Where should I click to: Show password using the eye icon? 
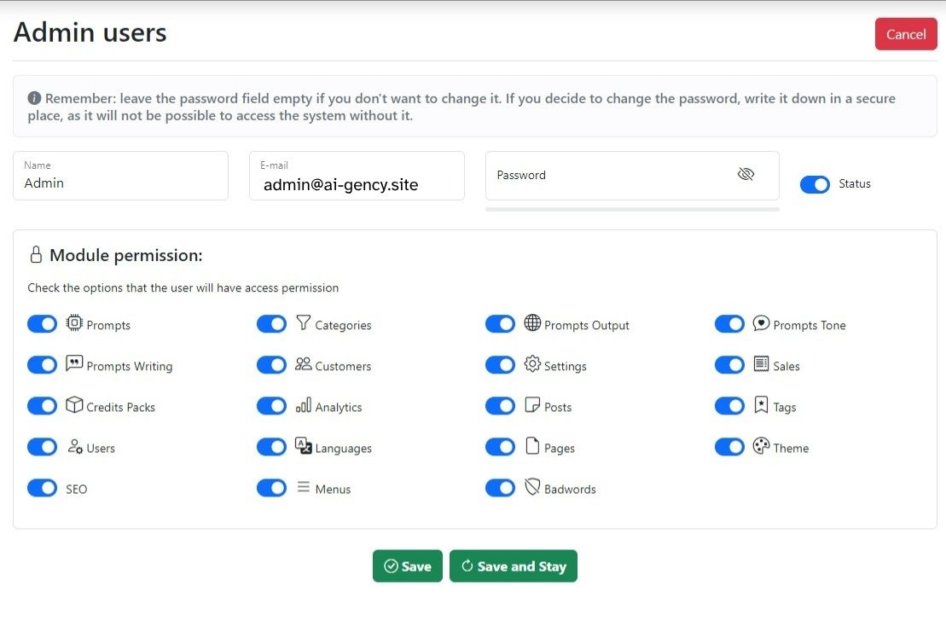746,175
